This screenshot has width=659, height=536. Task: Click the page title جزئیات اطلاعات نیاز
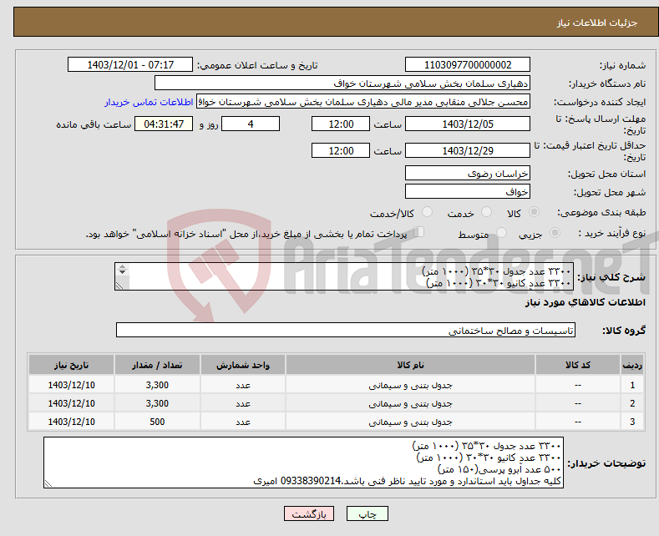[597, 23]
